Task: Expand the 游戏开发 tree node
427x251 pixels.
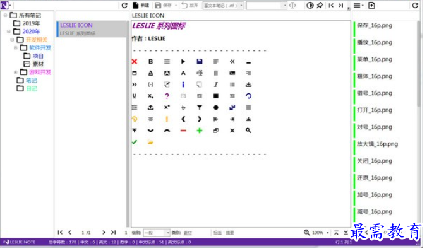Action: pos(16,72)
